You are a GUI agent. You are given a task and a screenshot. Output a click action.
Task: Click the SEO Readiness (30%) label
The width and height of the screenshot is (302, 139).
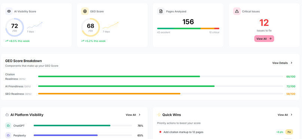[x=18, y=94]
